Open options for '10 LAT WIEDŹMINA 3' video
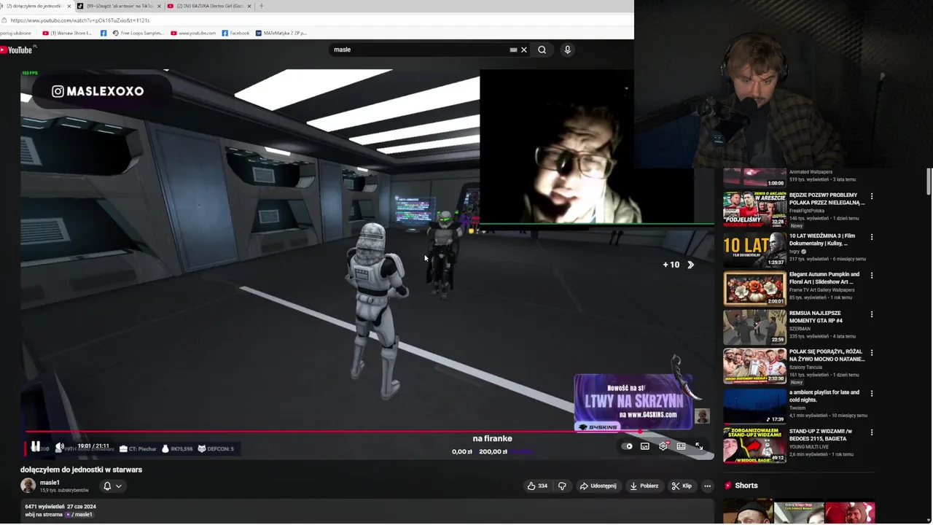The image size is (933, 525). pyautogui.click(x=871, y=237)
